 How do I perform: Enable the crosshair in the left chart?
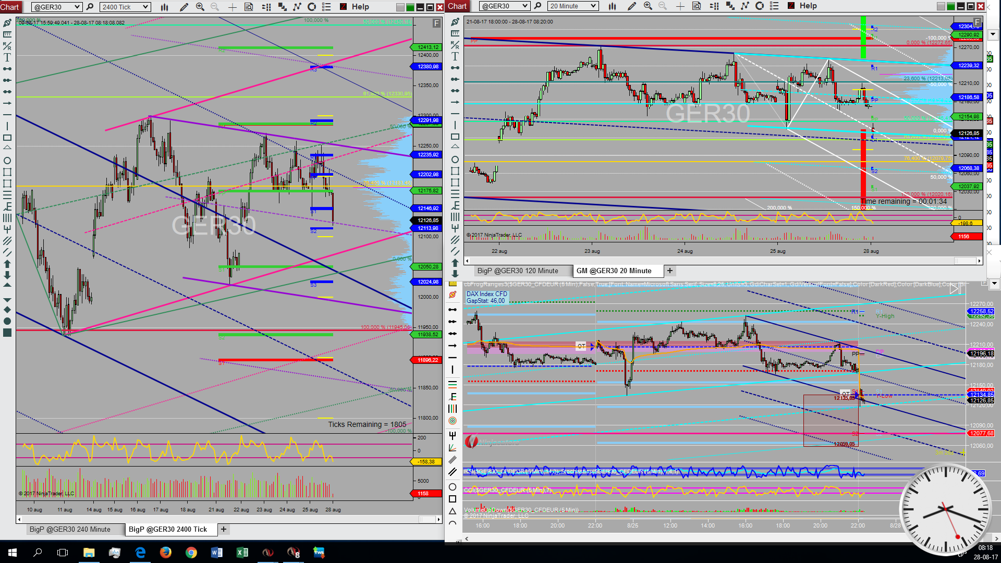coord(233,7)
